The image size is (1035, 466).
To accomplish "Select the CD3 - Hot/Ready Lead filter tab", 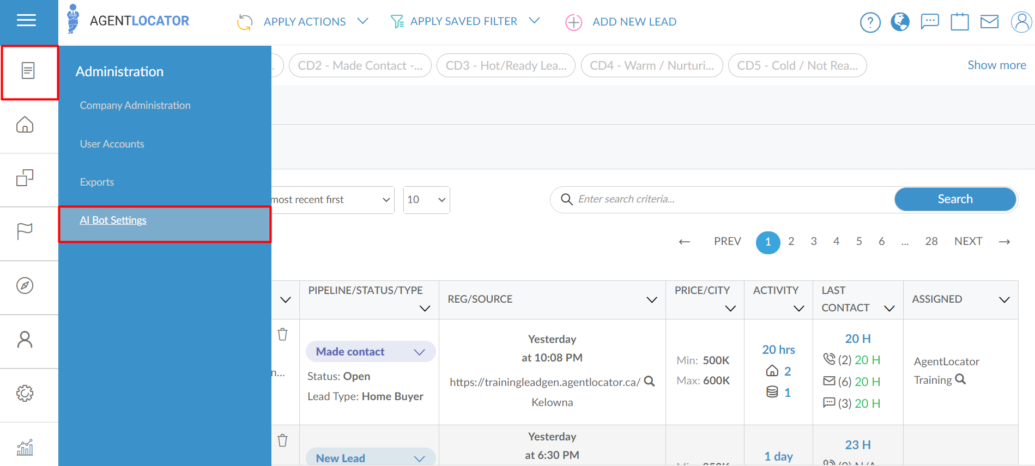I will [x=506, y=65].
